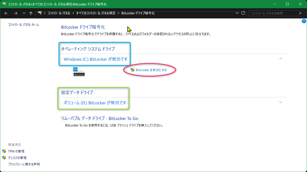This screenshot has width=307, height=172.
Task: Select the すべてのコントロール パネル項目 breadcrumb
Action: coord(97,13)
